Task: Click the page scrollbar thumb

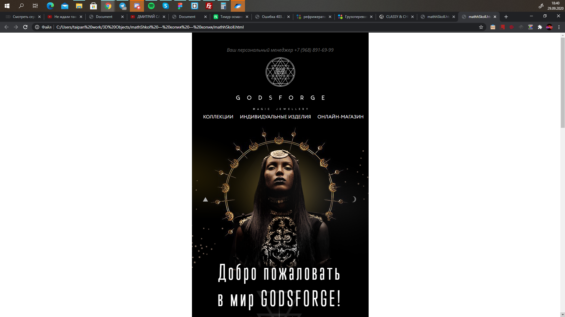Action: [x=562, y=82]
